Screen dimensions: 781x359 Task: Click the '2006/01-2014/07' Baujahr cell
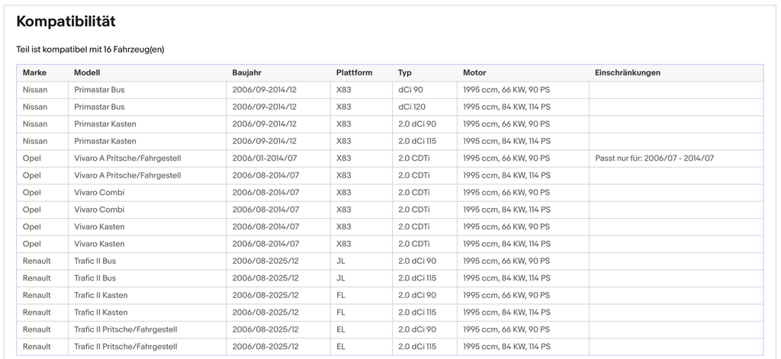point(266,159)
